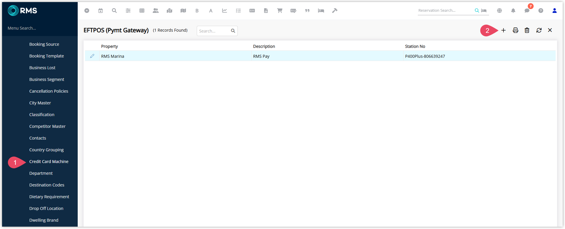Click the trash can delete icon
Screen dimensions: 565x229
527,30
